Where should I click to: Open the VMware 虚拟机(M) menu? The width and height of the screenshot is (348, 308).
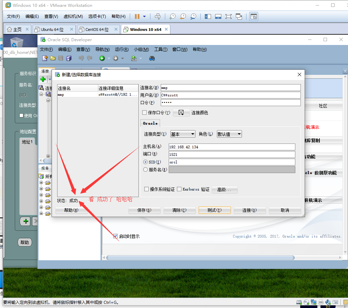pos(73,16)
